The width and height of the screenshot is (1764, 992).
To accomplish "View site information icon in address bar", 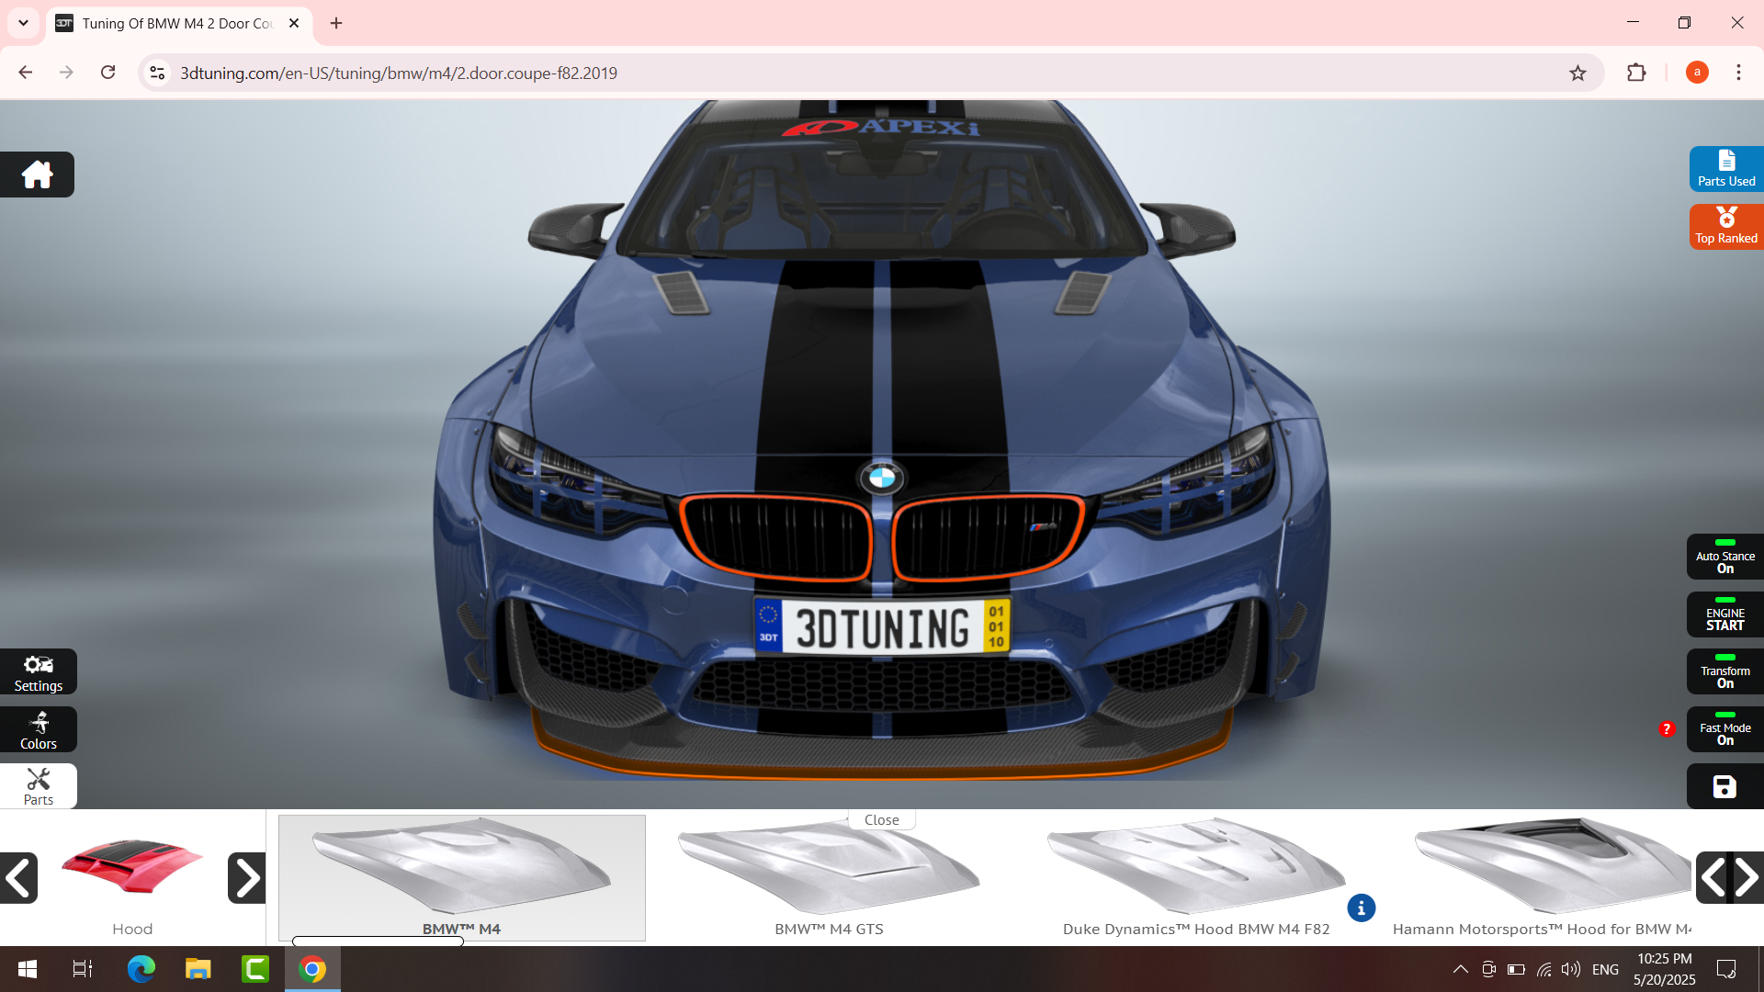I will [x=157, y=73].
